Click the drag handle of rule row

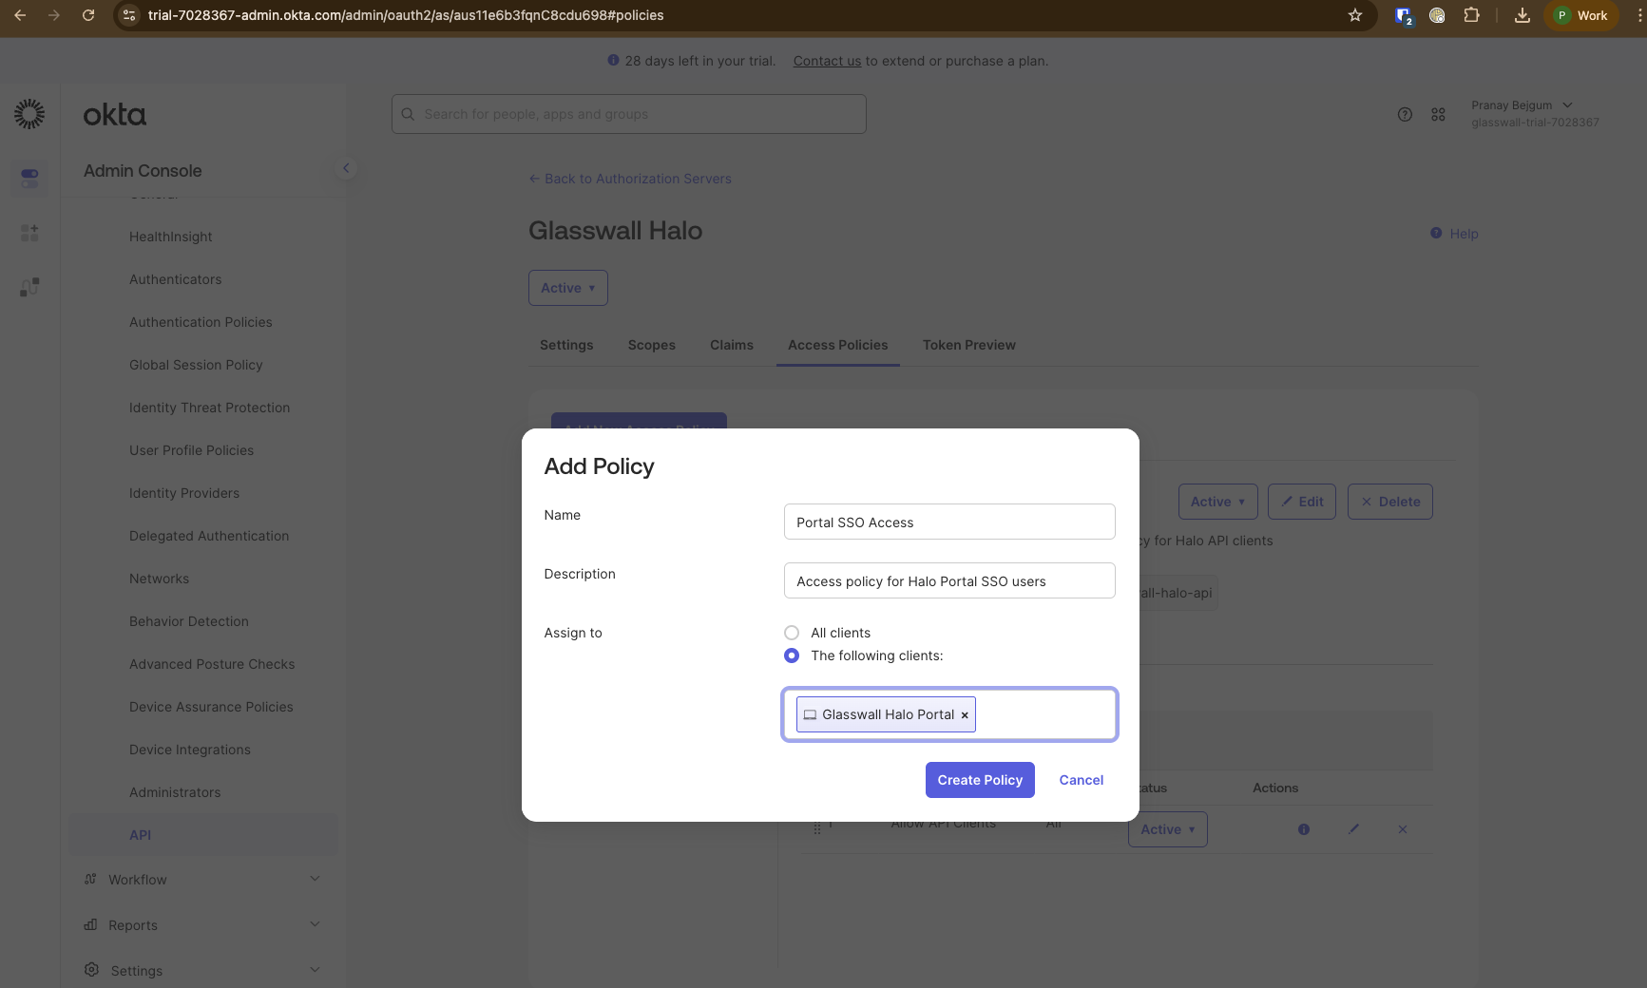817,829
